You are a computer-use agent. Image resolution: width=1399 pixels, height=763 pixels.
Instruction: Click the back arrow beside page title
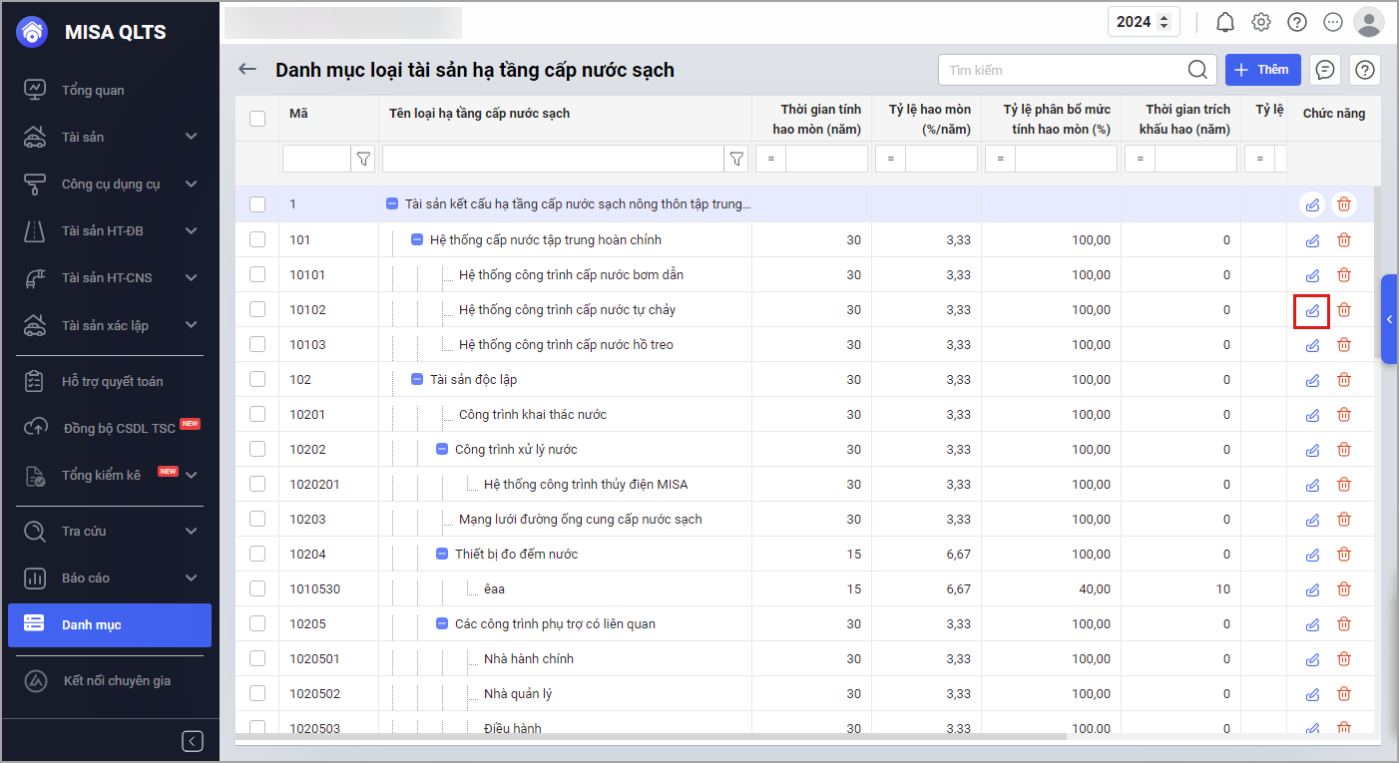(x=247, y=70)
